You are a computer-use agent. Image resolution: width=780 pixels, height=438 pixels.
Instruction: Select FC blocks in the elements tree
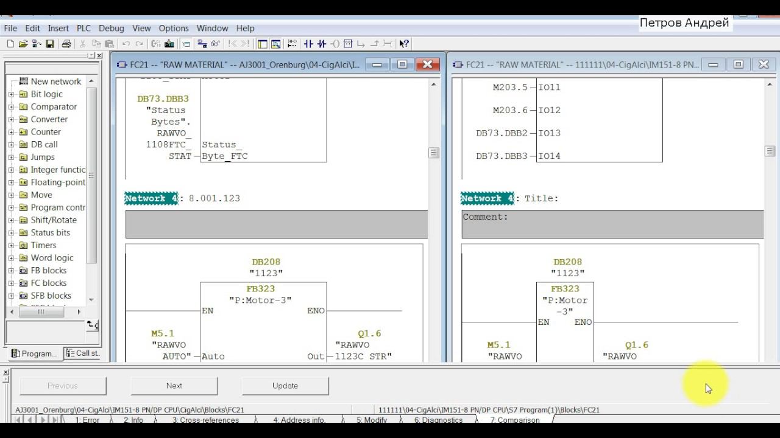48,283
